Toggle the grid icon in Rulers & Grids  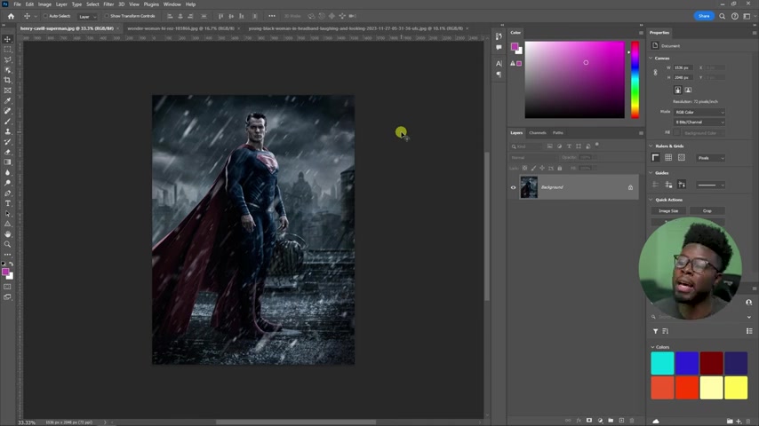click(x=668, y=158)
